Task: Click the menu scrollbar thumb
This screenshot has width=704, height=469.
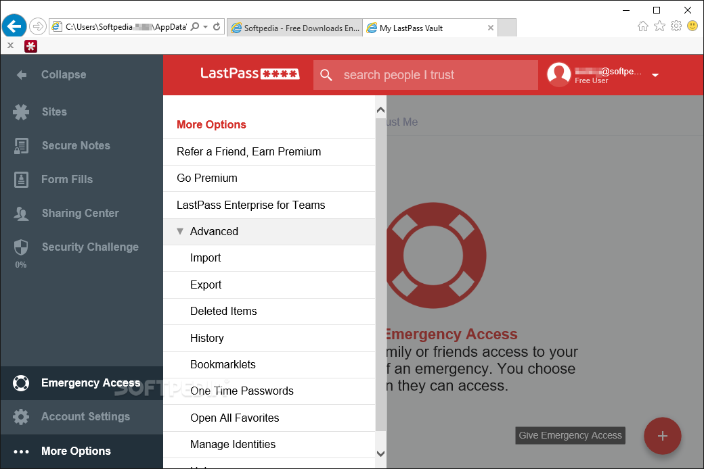Action: pyautogui.click(x=380, y=274)
